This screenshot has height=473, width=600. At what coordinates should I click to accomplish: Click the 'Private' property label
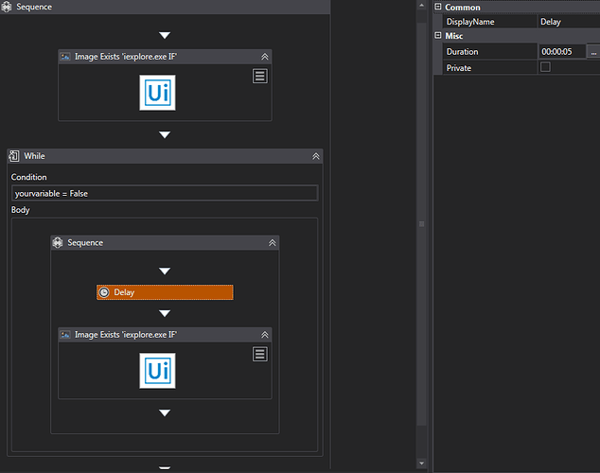pyautogui.click(x=458, y=68)
